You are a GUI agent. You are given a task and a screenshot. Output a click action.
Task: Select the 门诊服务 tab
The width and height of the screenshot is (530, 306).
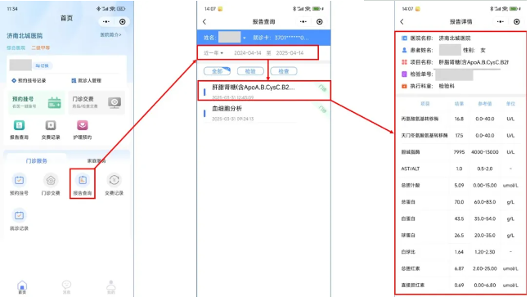pyautogui.click(x=37, y=160)
